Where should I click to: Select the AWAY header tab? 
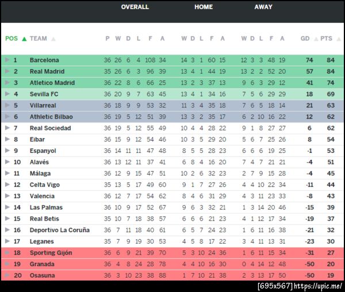[263, 7]
